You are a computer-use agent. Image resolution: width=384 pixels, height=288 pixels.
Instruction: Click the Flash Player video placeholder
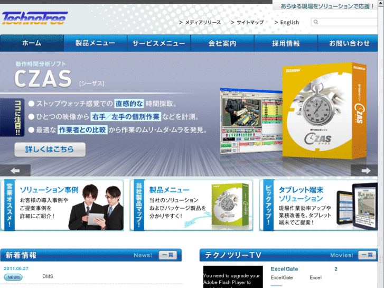pyautogui.click(x=233, y=277)
